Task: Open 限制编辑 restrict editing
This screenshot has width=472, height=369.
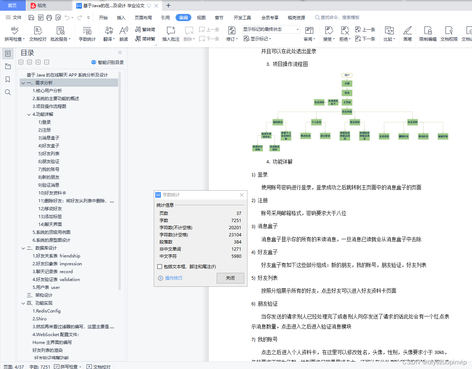Action: tap(428, 34)
